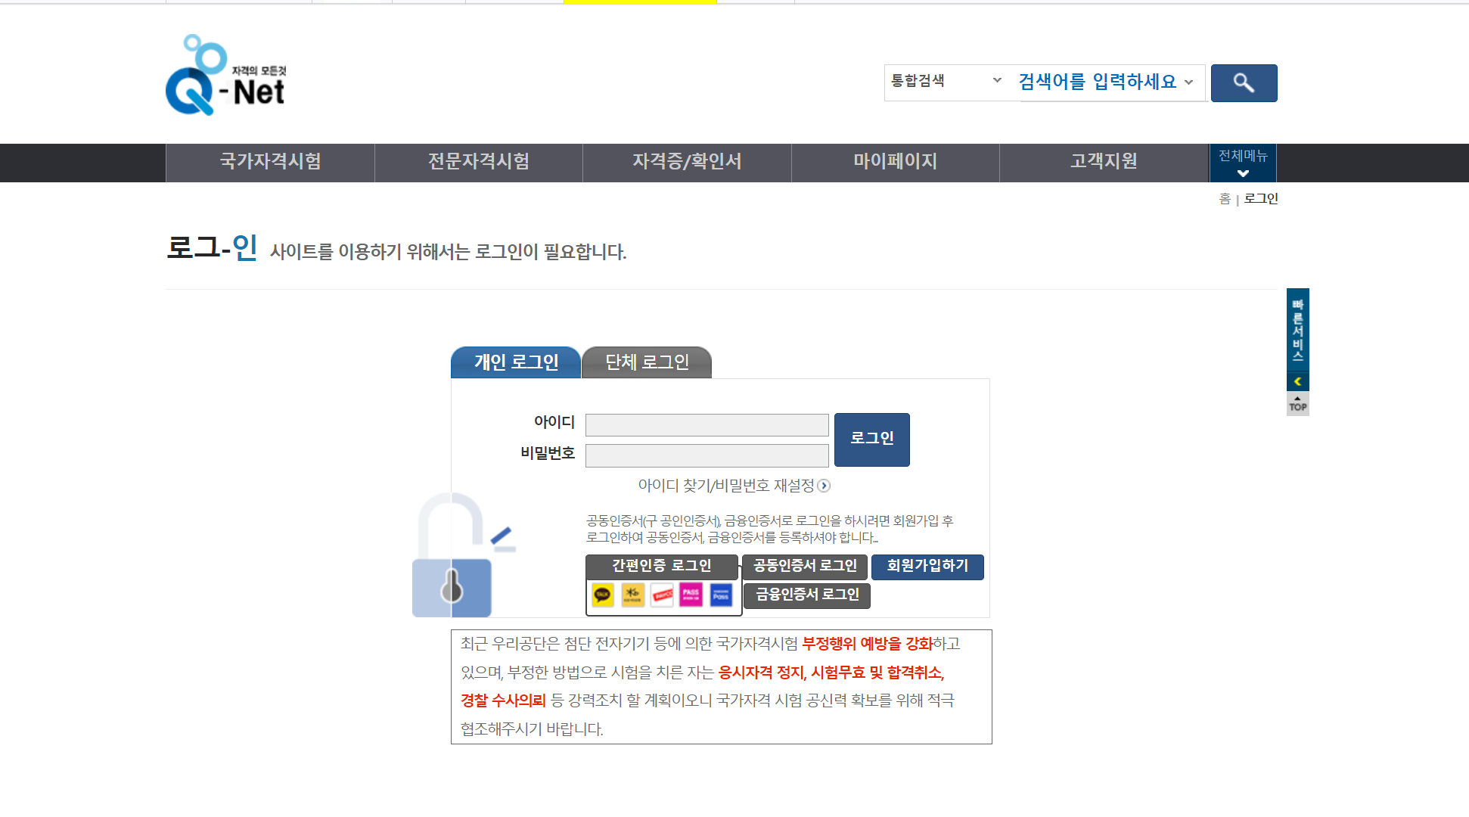
Task: Focus the 아이디 input field
Action: 707,425
